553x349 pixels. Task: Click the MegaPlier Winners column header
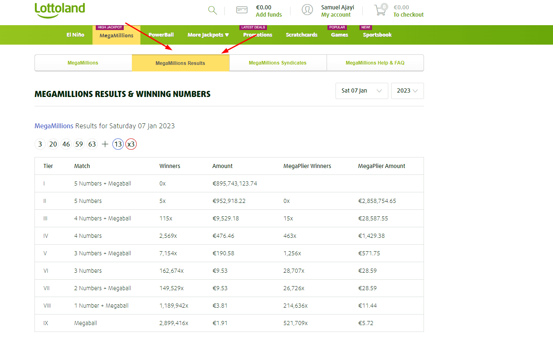click(307, 166)
